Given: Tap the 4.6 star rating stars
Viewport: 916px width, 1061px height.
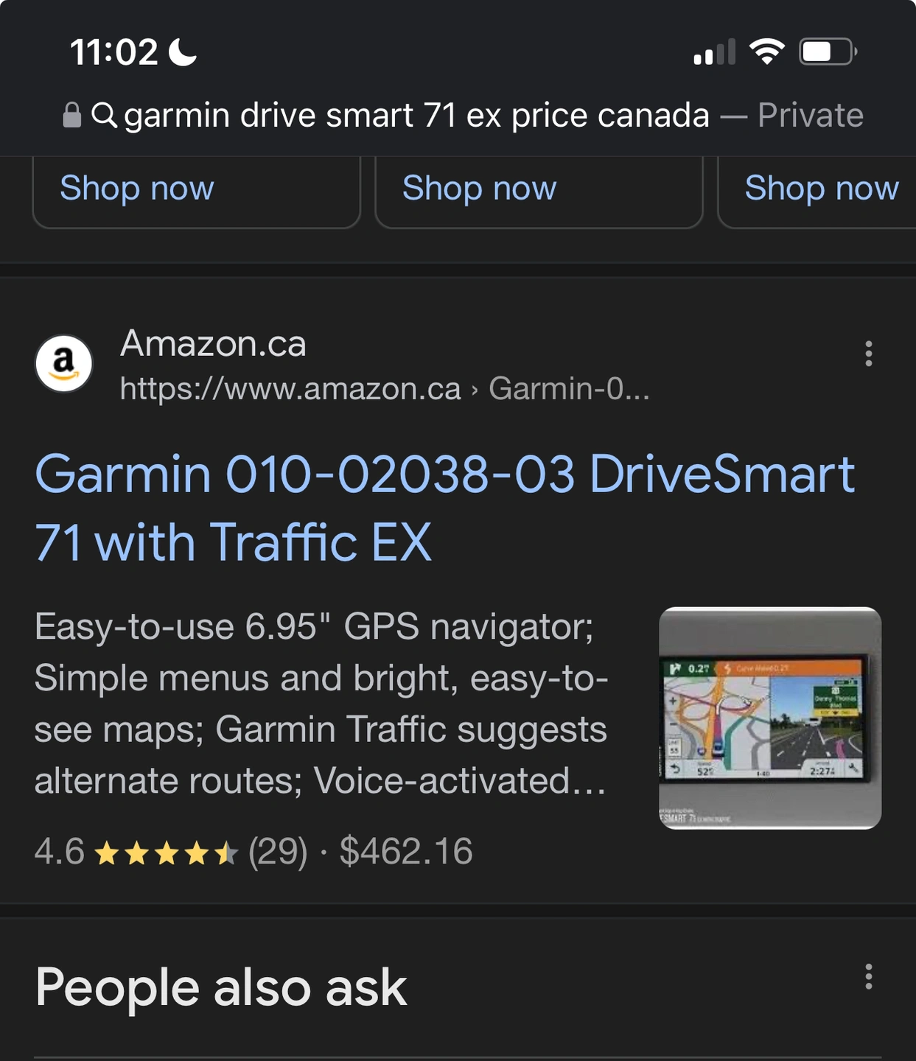Looking at the screenshot, I should pyautogui.click(x=167, y=853).
